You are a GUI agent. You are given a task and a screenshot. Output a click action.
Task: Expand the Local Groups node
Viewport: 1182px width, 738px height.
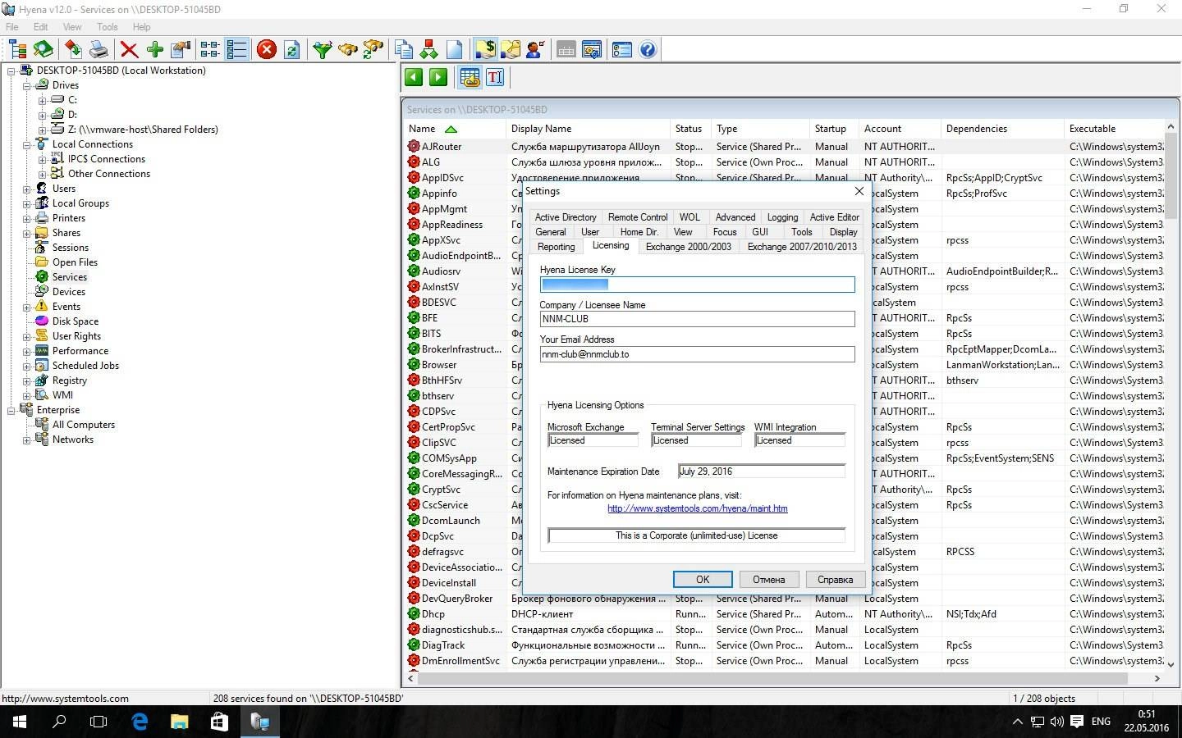coord(27,203)
